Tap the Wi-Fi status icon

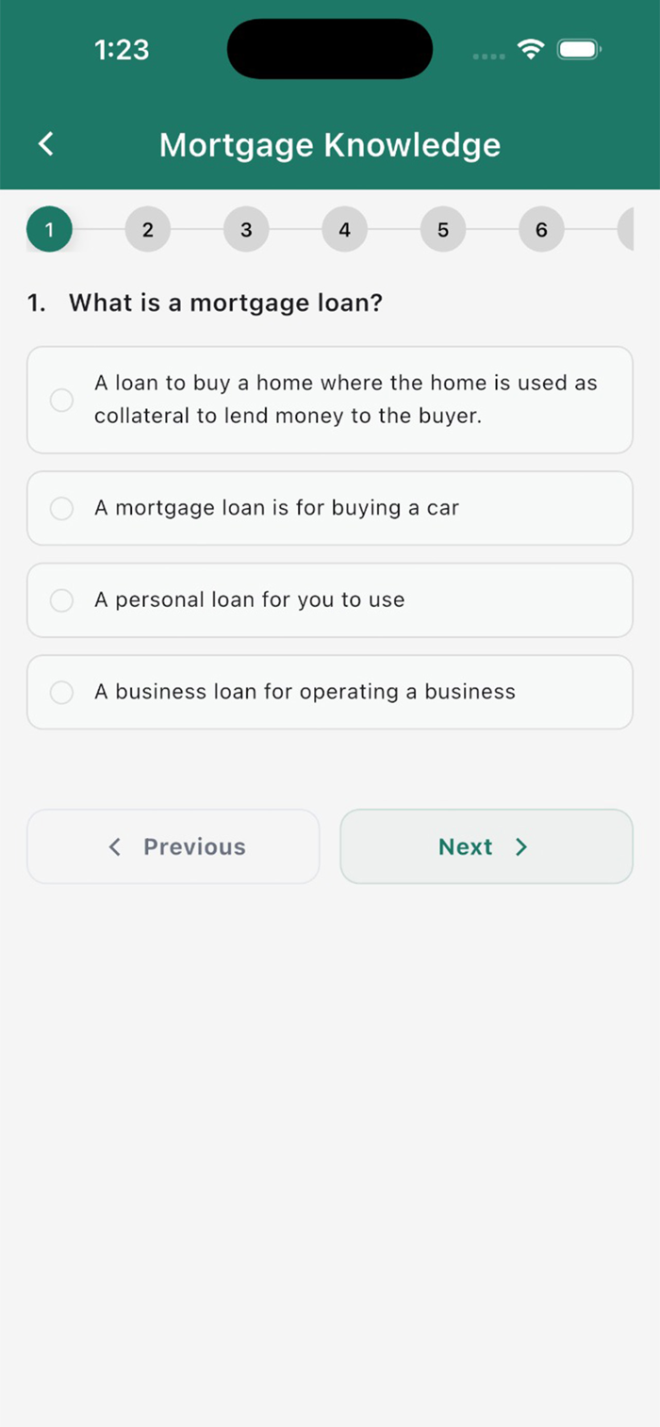[x=532, y=49]
